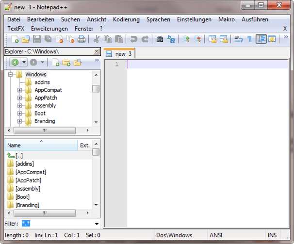The width and height of the screenshot is (294, 244).
Task: Open the Filter dropdown list
Action: (x=97, y=224)
